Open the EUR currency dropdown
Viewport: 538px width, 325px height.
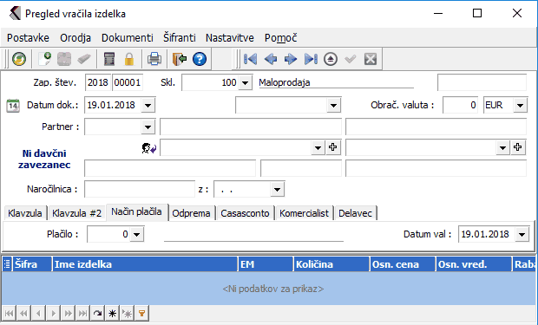point(520,106)
